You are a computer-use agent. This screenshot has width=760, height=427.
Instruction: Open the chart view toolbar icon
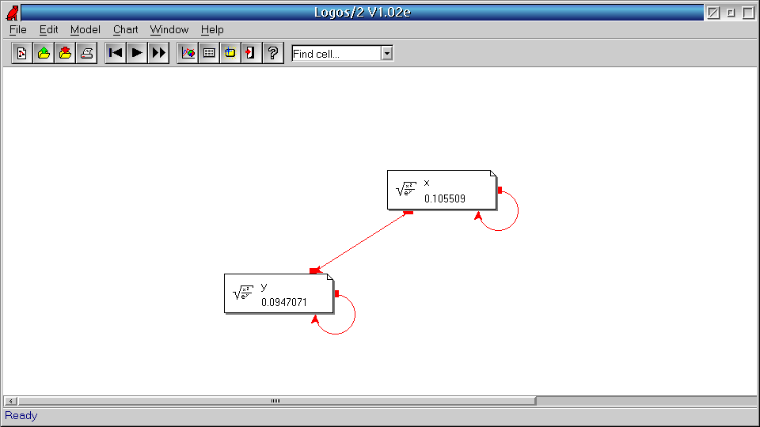coord(188,53)
